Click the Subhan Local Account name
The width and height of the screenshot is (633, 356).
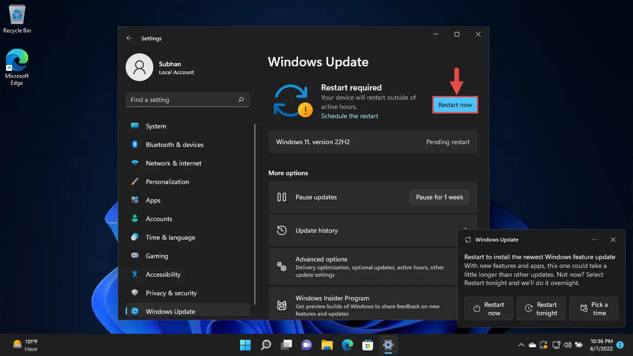[x=176, y=68]
